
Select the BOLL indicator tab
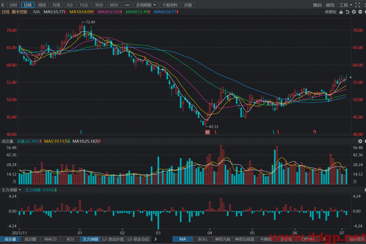(203, 239)
